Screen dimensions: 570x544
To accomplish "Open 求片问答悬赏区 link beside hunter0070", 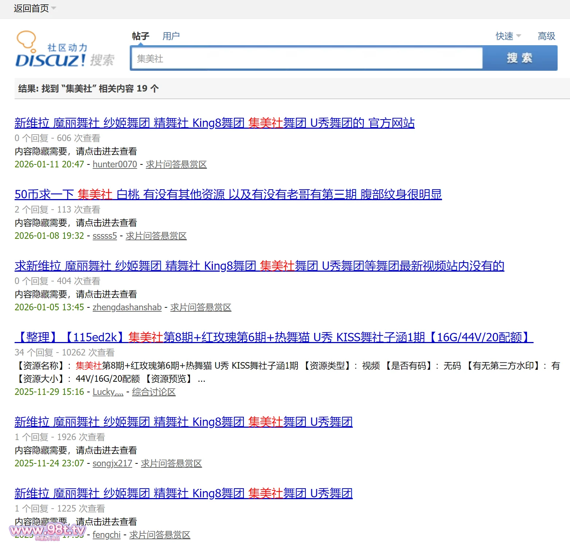I will [176, 164].
